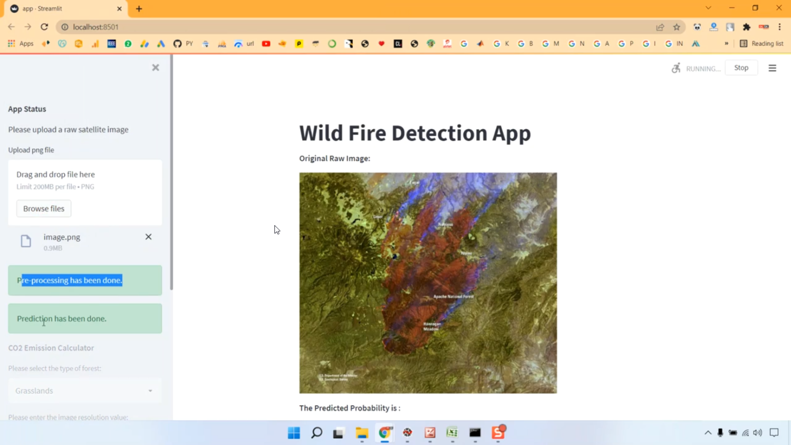
Task: Click the Browse files button
Action: [x=44, y=209]
